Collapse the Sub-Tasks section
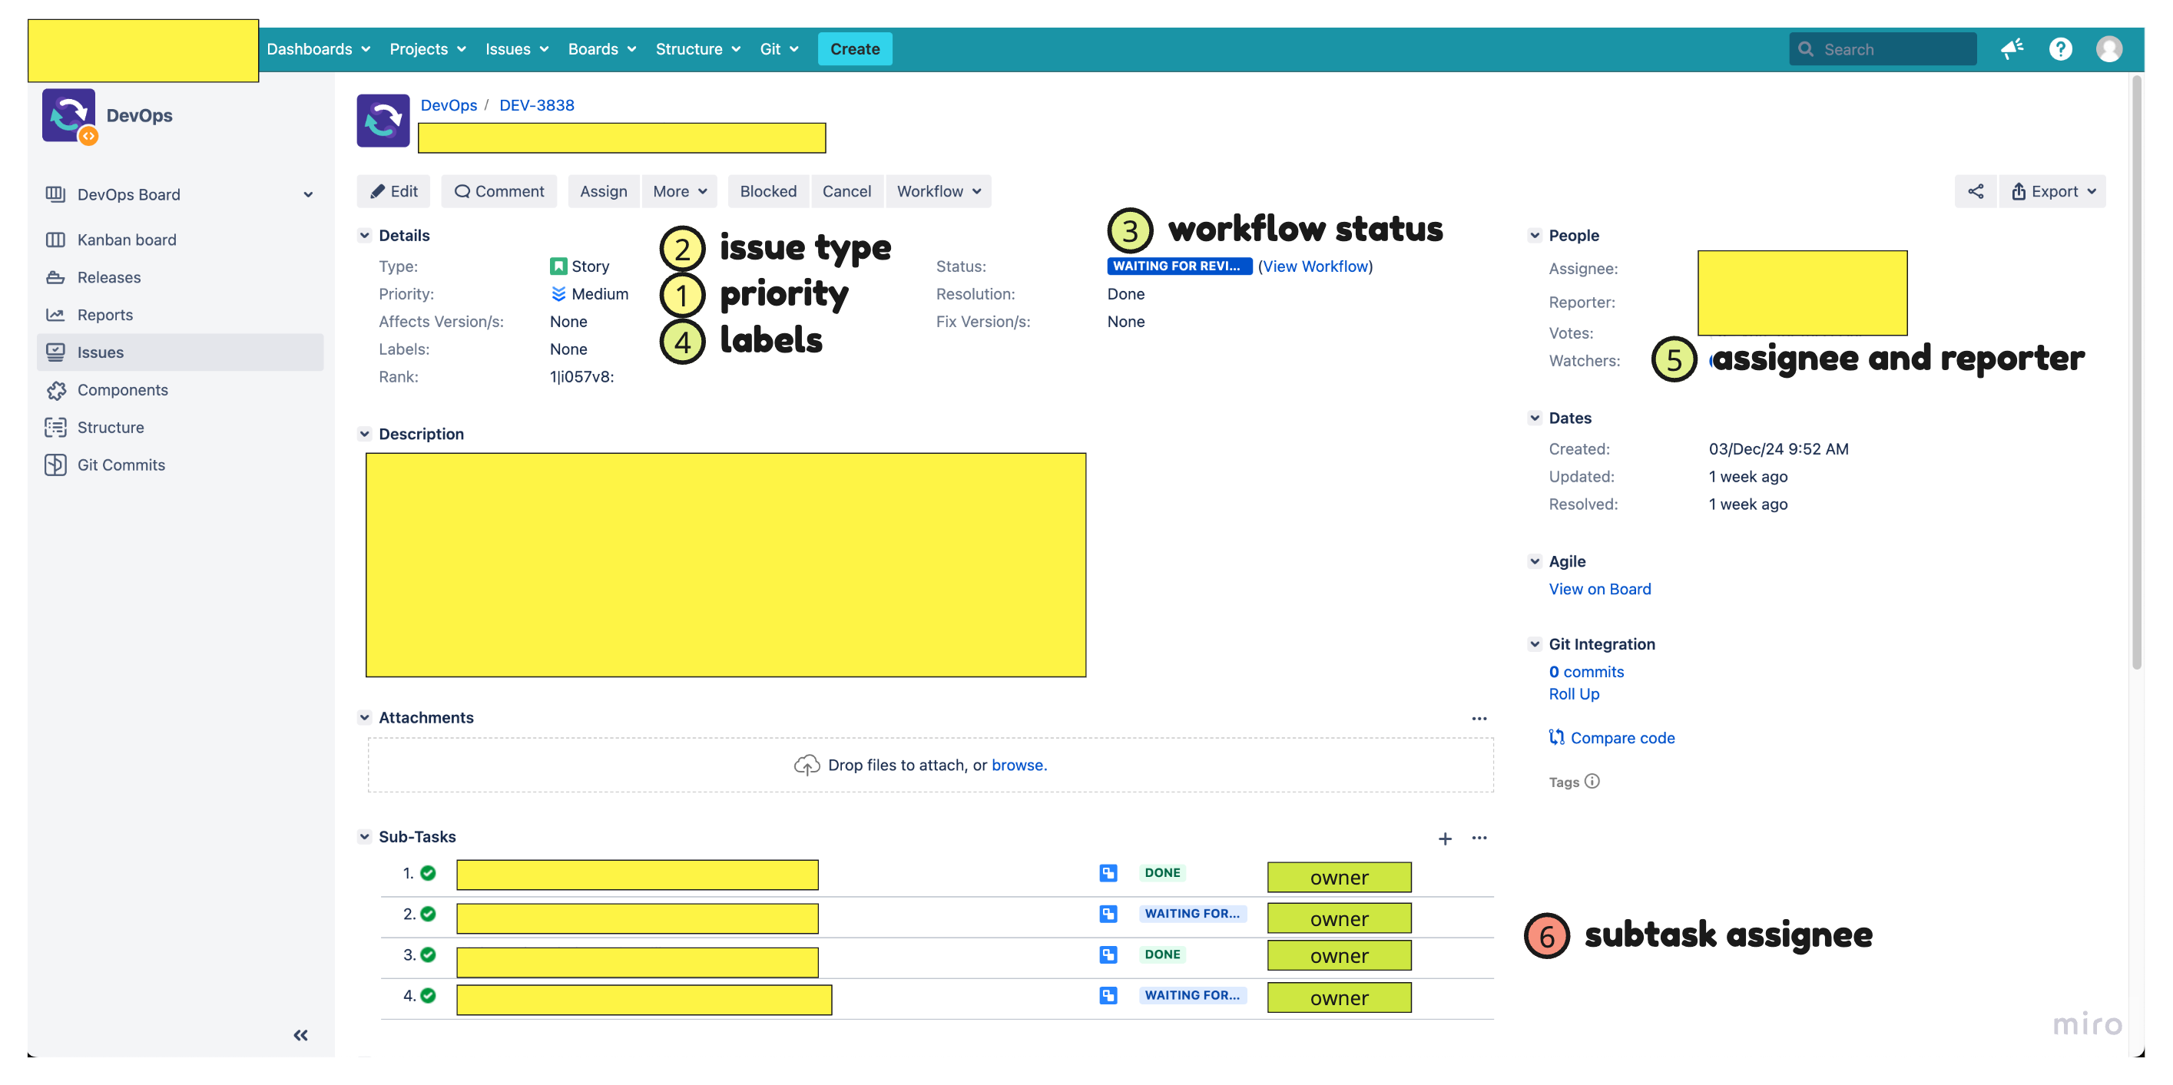 (x=364, y=836)
